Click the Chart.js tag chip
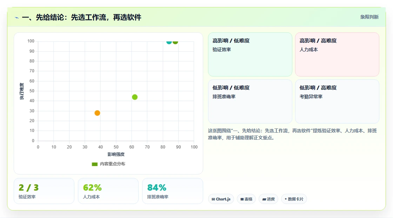The width and height of the screenshot is (393, 218). 221,199
